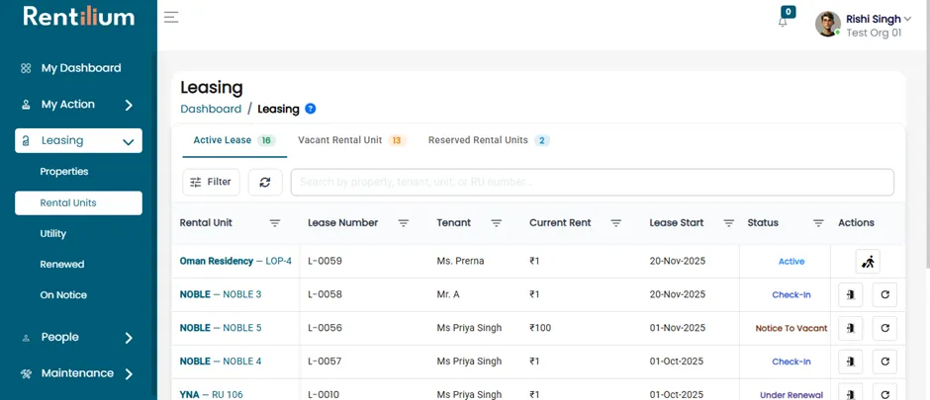The width and height of the screenshot is (930, 400).
Task: Open the Oman Residency — LOP-4 unit
Action: click(x=235, y=261)
